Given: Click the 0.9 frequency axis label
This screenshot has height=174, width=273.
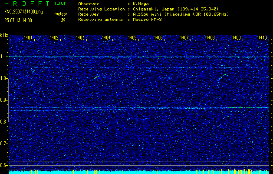Looking at the screenshot, I should coord(3,100).
